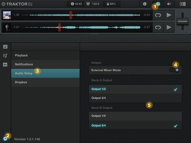The height and width of the screenshot is (143, 191).
Task: Click the Deck A Output heading
Action: 102,80
